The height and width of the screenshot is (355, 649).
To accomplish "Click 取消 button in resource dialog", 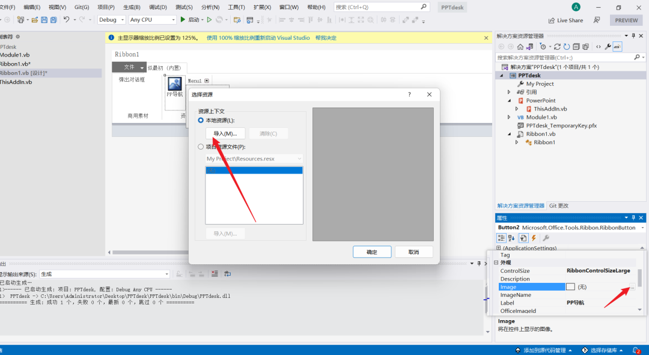I will (x=414, y=252).
